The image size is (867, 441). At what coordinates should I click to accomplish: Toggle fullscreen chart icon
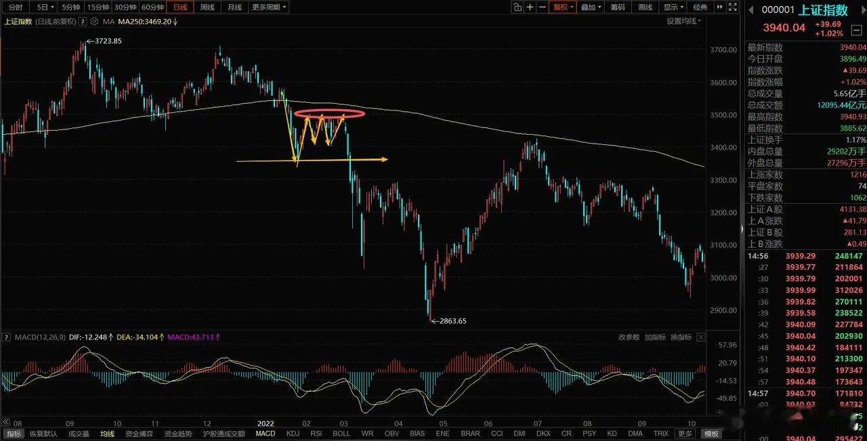[733, 7]
